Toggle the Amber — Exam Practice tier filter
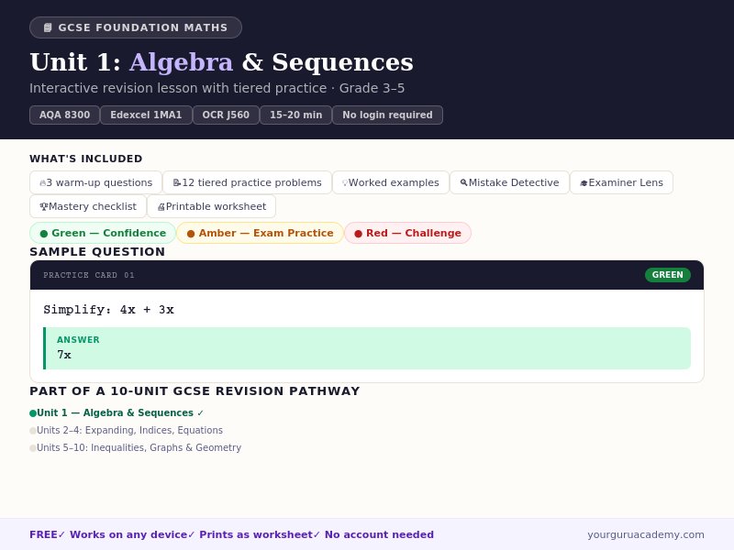This screenshot has height=550, width=734. [x=258, y=233]
